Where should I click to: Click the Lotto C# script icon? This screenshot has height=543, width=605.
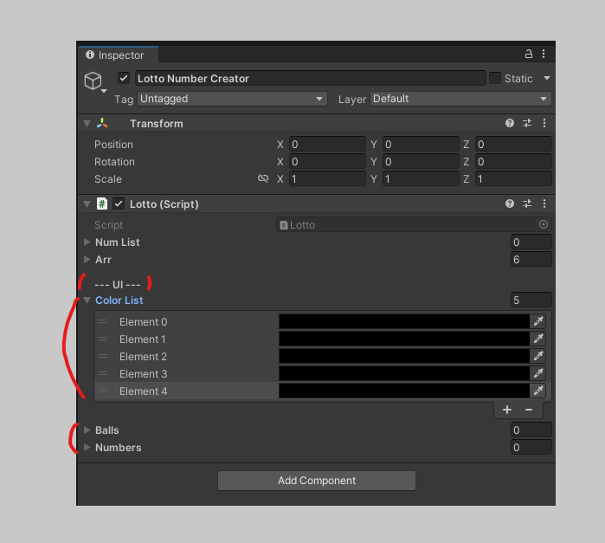pyautogui.click(x=102, y=204)
